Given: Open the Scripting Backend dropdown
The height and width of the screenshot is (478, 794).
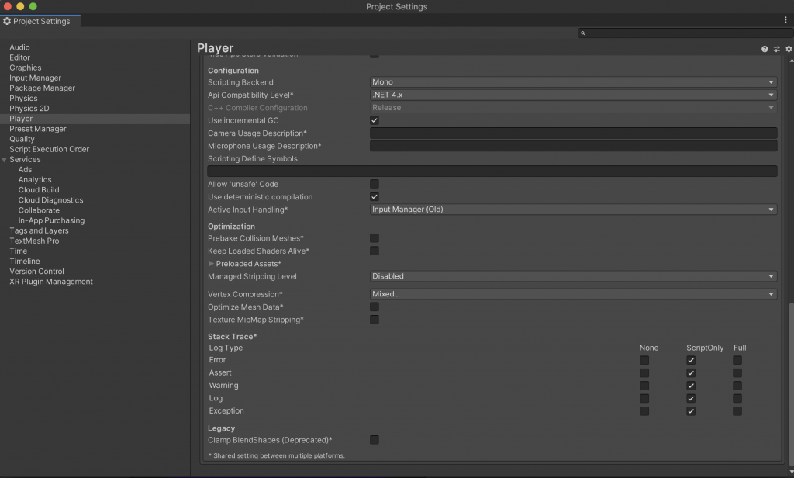Looking at the screenshot, I should click(573, 82).
